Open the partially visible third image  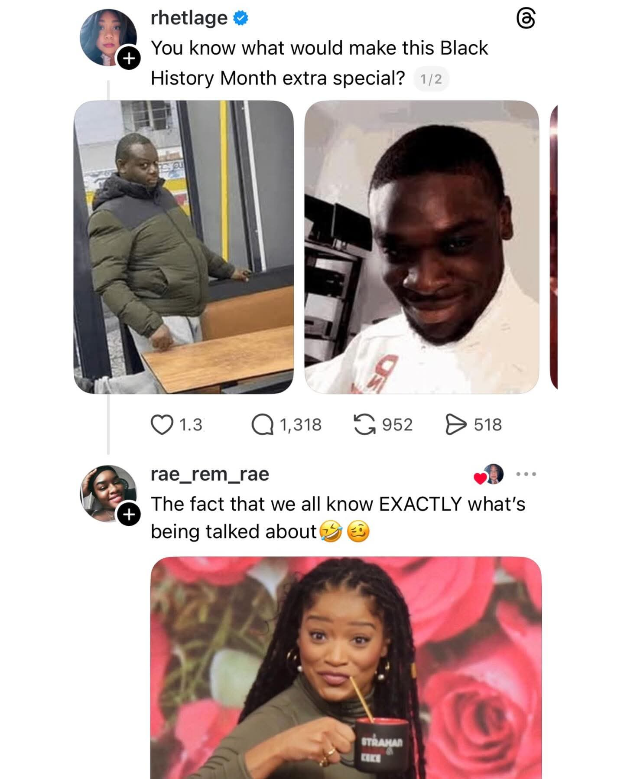553,247
